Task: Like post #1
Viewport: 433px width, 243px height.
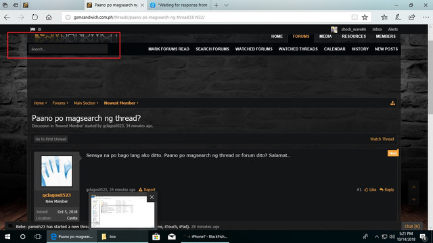Action: click(x=370, y=190)
